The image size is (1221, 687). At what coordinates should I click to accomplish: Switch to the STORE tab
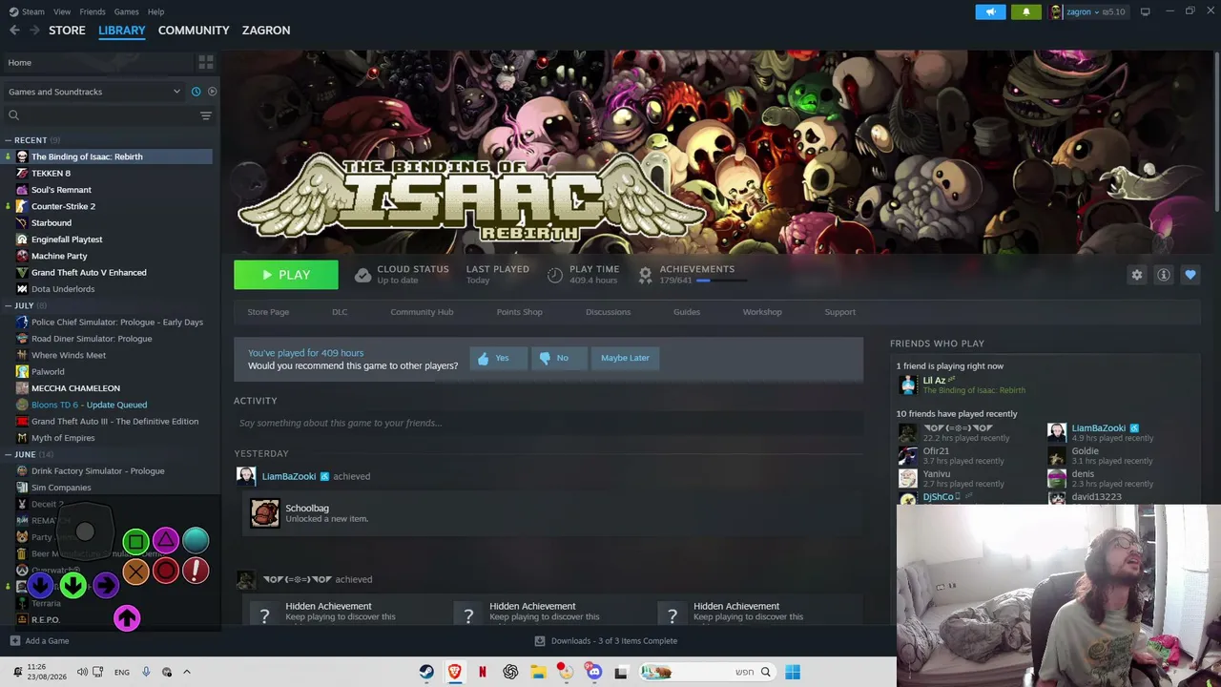(x=67, y=31)
